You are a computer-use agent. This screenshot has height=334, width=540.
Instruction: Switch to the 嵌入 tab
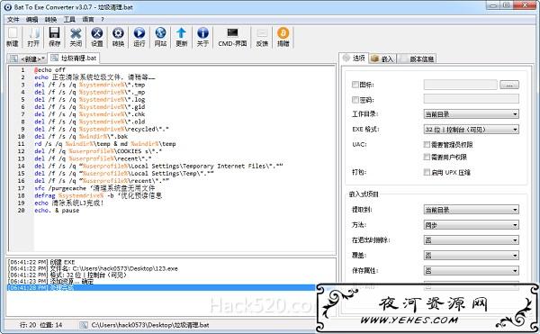(x=383, y=59)
